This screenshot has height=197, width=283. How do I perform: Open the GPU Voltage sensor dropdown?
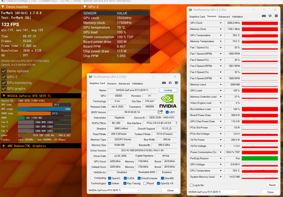(221, 164)
